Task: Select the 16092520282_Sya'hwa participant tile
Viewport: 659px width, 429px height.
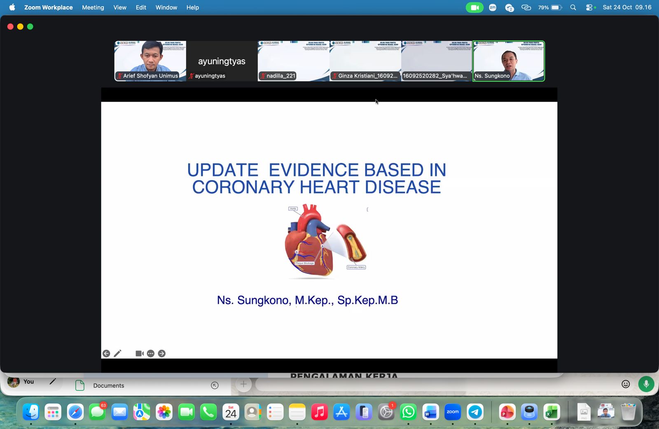Action: pyautogui.click(x=437, y=61)
